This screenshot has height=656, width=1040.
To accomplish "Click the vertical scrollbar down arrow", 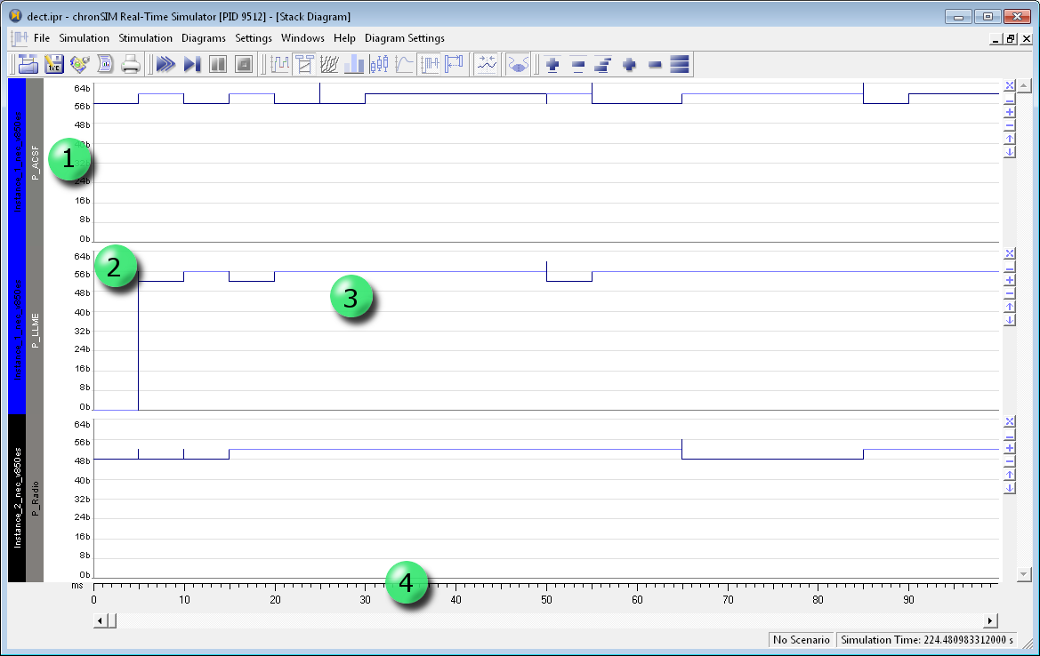I will tap(1024, 574).
